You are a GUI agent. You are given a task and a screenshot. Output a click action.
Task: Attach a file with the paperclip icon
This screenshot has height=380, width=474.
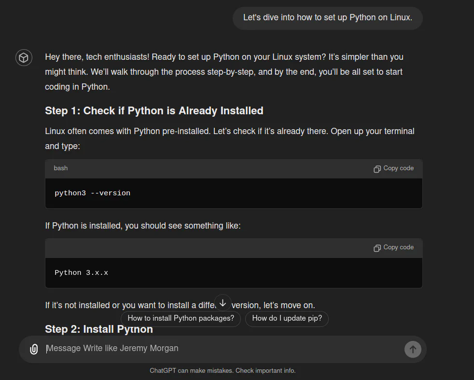tap(34, 349)
